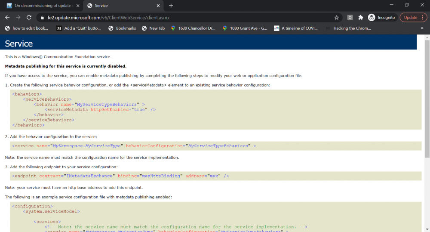
Task: Open the 'Hacking the Chrom...' bookmark
Action: point(348,28)
